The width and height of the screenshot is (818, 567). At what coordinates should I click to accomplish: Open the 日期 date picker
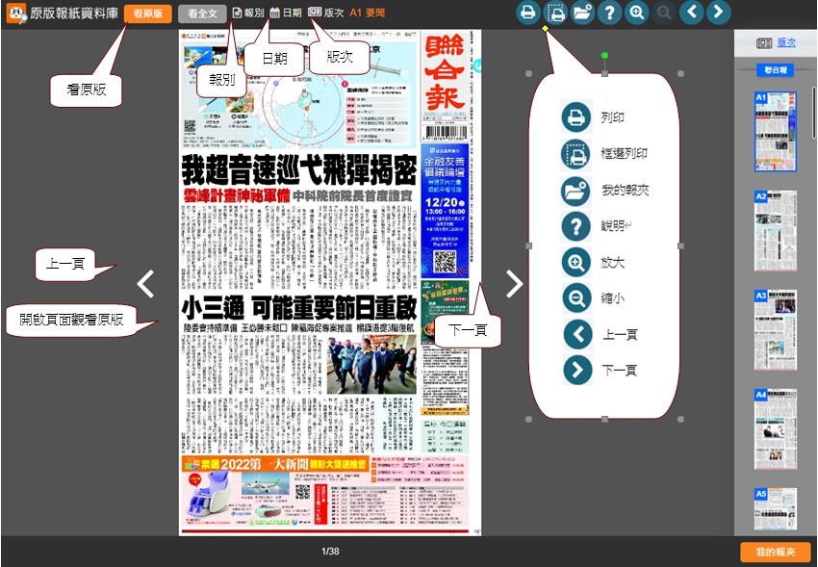tap(286, 13)
